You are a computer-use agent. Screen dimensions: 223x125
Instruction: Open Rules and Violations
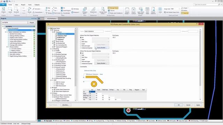point(115,13)
